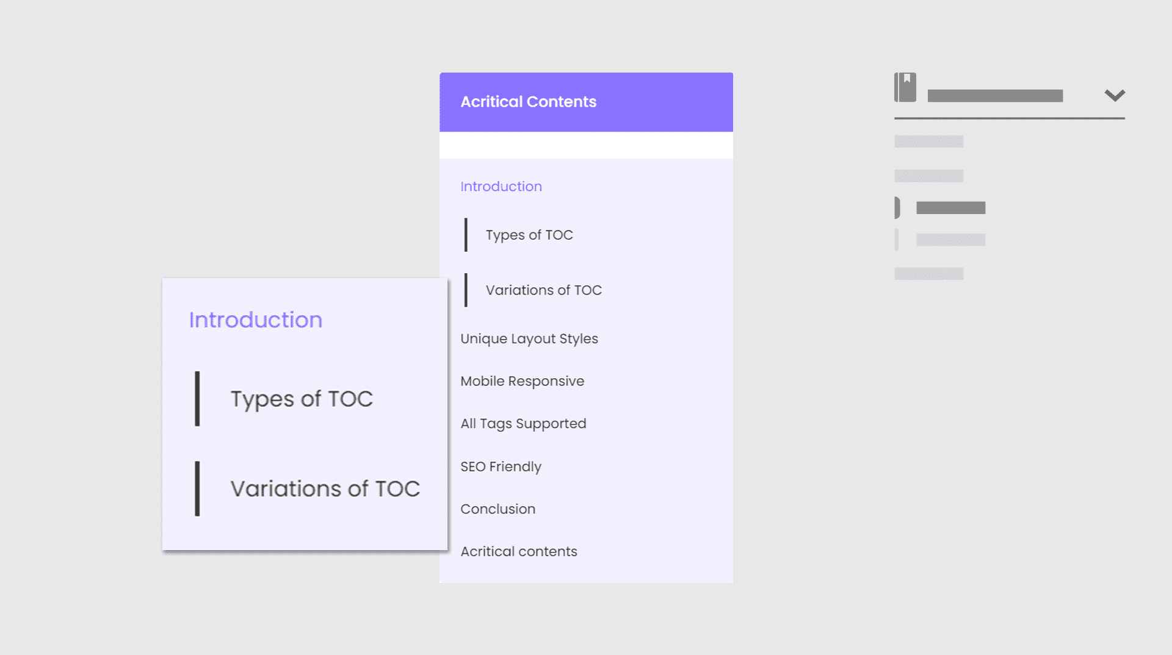Click the gray title placeholder beside book icon
The width and height of the screenshot is (1172, 655).
click(x=995, y=96)
